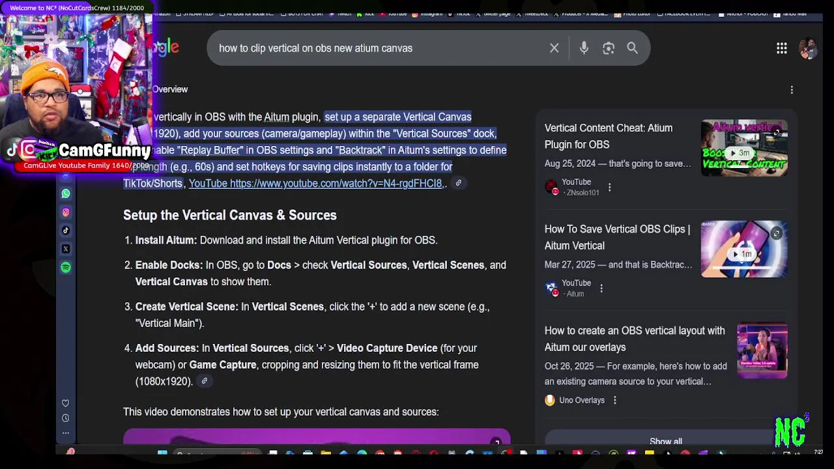Click 'Setup the Vertical Canvas & Sources' heading
The height and width of the screenshot is (469, 834).
(x=230, y=215)
